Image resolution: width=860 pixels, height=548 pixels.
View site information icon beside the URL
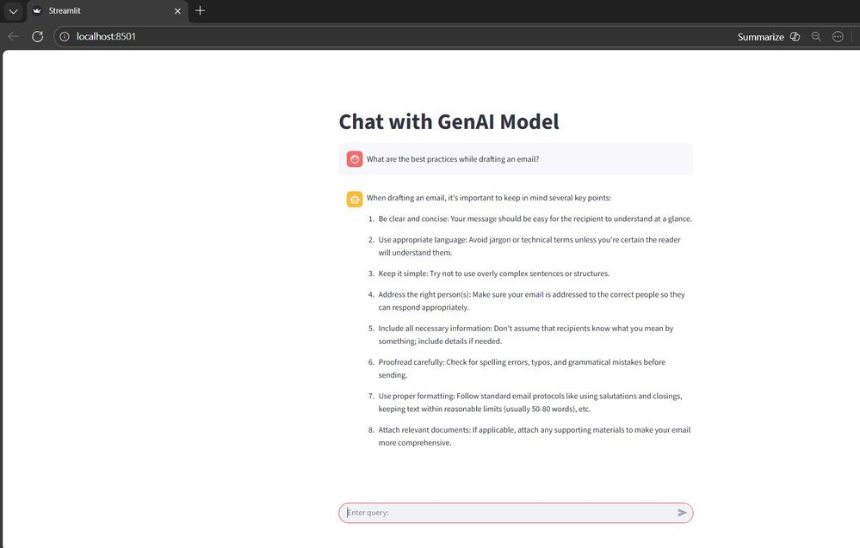65,36
